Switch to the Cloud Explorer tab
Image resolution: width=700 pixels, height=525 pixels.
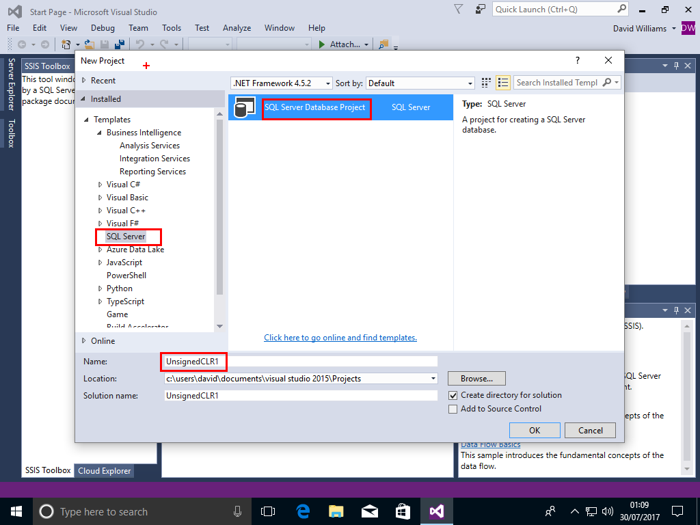pyautogui.click(x=105, y=470)
